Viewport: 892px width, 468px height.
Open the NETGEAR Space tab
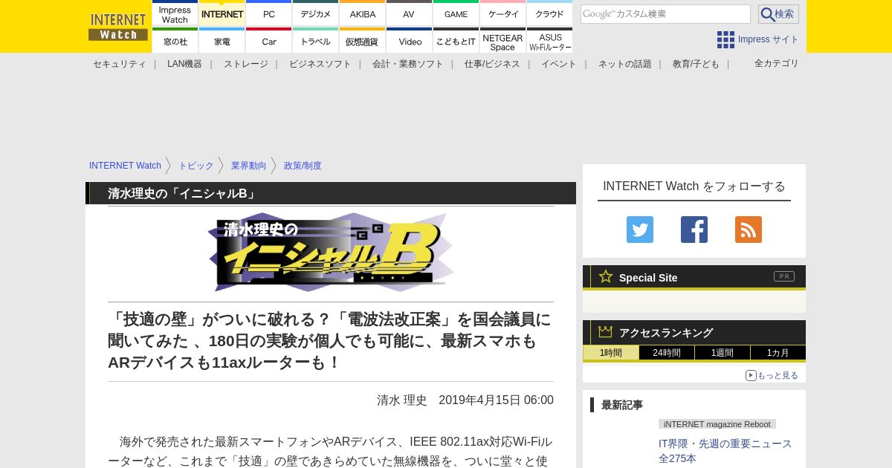[x=503, y=41]
